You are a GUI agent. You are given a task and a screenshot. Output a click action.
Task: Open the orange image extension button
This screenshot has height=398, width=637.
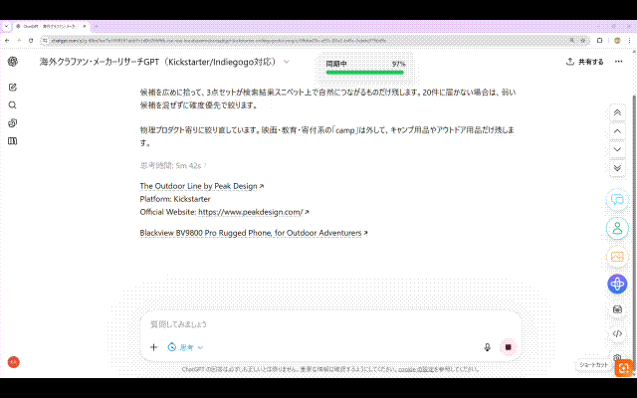[617, 257]
